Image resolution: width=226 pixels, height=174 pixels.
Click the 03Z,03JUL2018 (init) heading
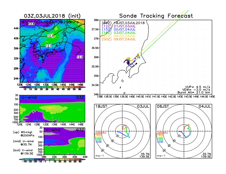52,16
